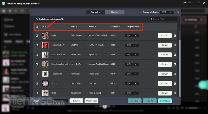
Task: Open Mr.Mr. album cover thumbnail
Action: click(45, 36)
